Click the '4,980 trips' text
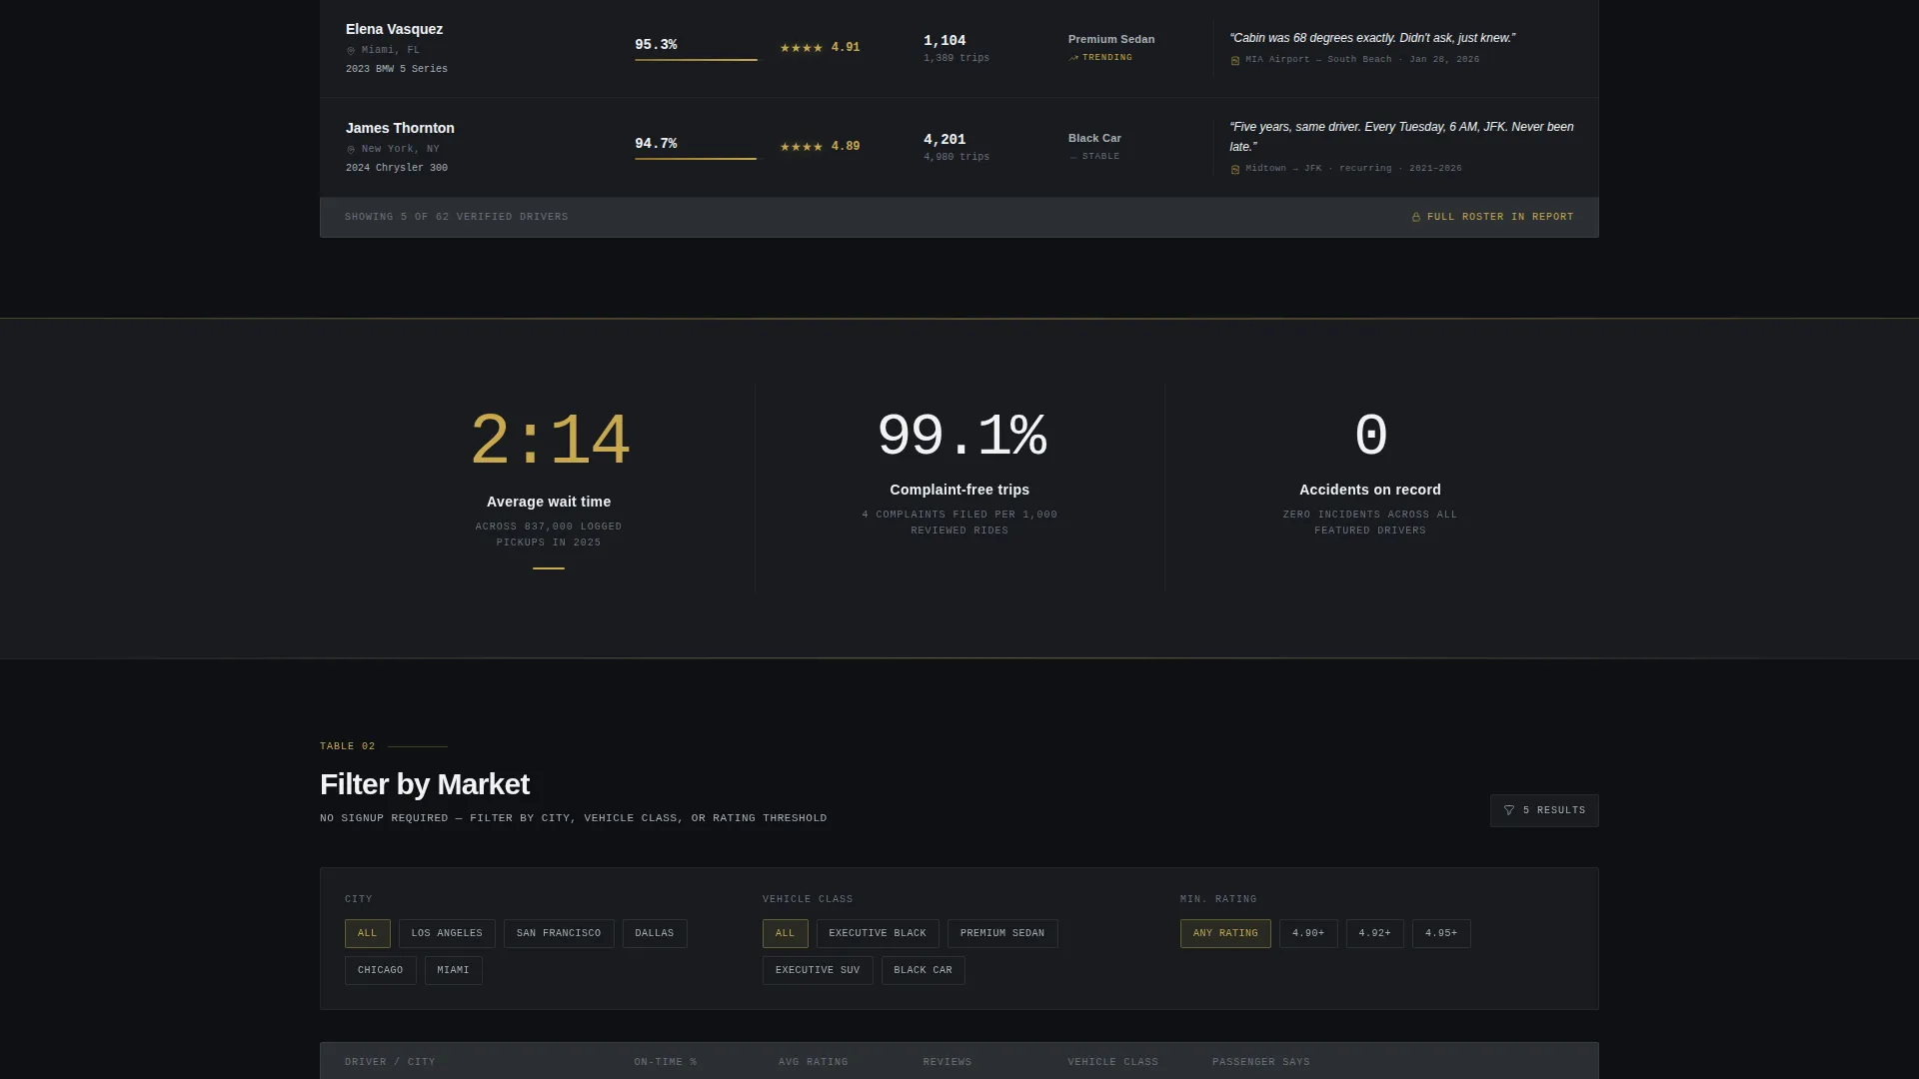Screen dimensions: 1919x1079 coord(957,158)
